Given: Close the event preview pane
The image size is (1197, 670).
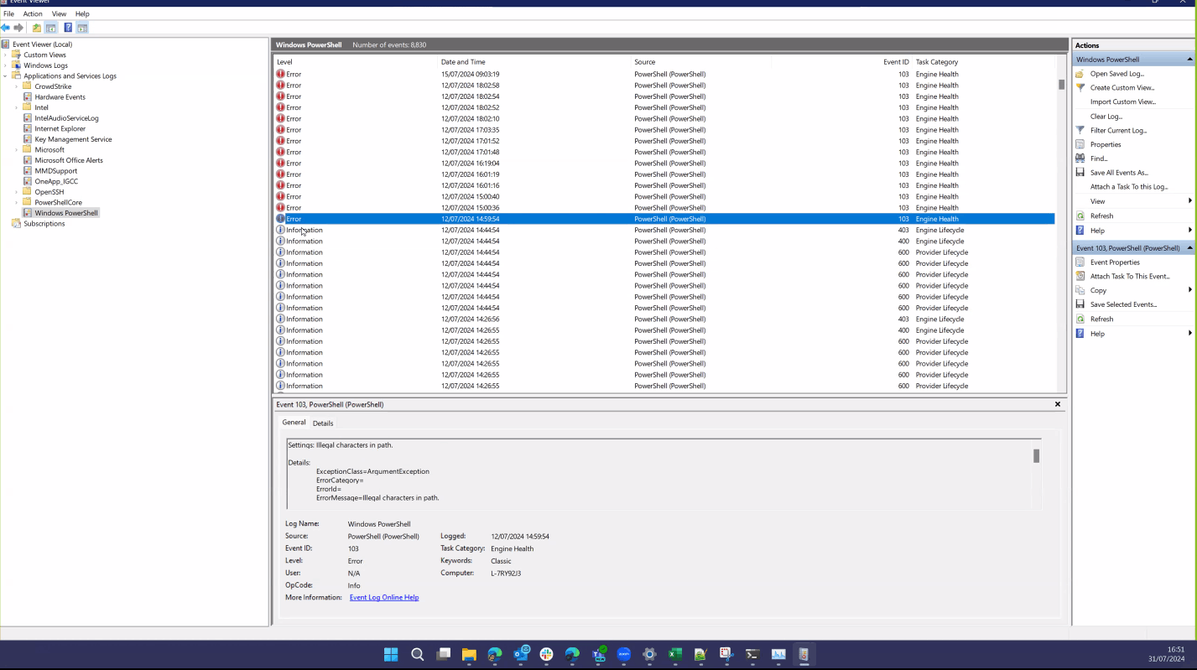Looking at the screenshot, I should (x=1058, y=404).
